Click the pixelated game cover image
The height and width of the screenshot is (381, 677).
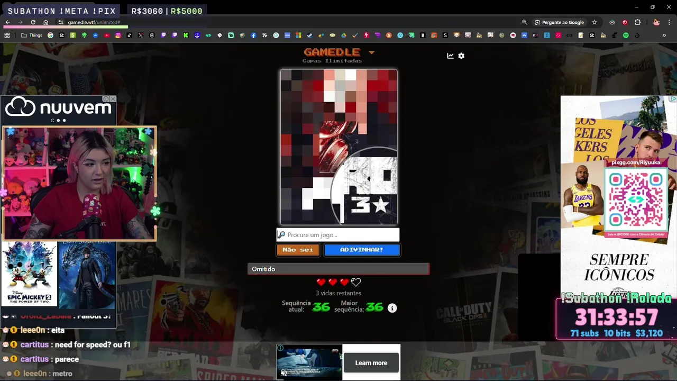(338, 147)
